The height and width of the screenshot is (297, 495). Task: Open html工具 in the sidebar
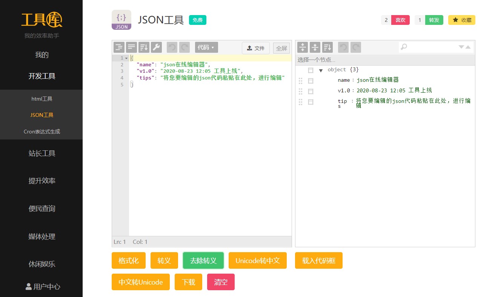tap(42, 99)
